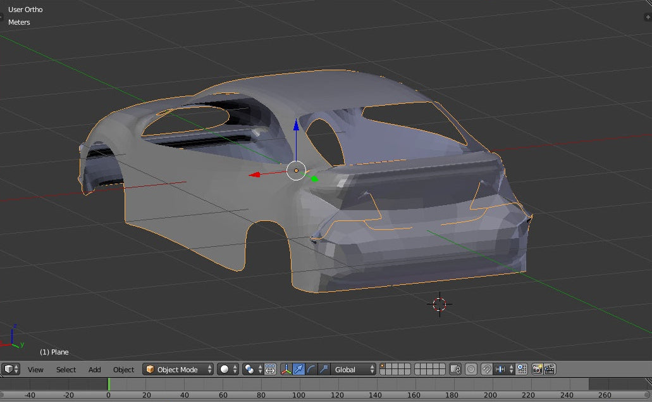This screenshot has width=652, height=402.
Task: Toggle manipulate center points only
Action: [271, 369]
